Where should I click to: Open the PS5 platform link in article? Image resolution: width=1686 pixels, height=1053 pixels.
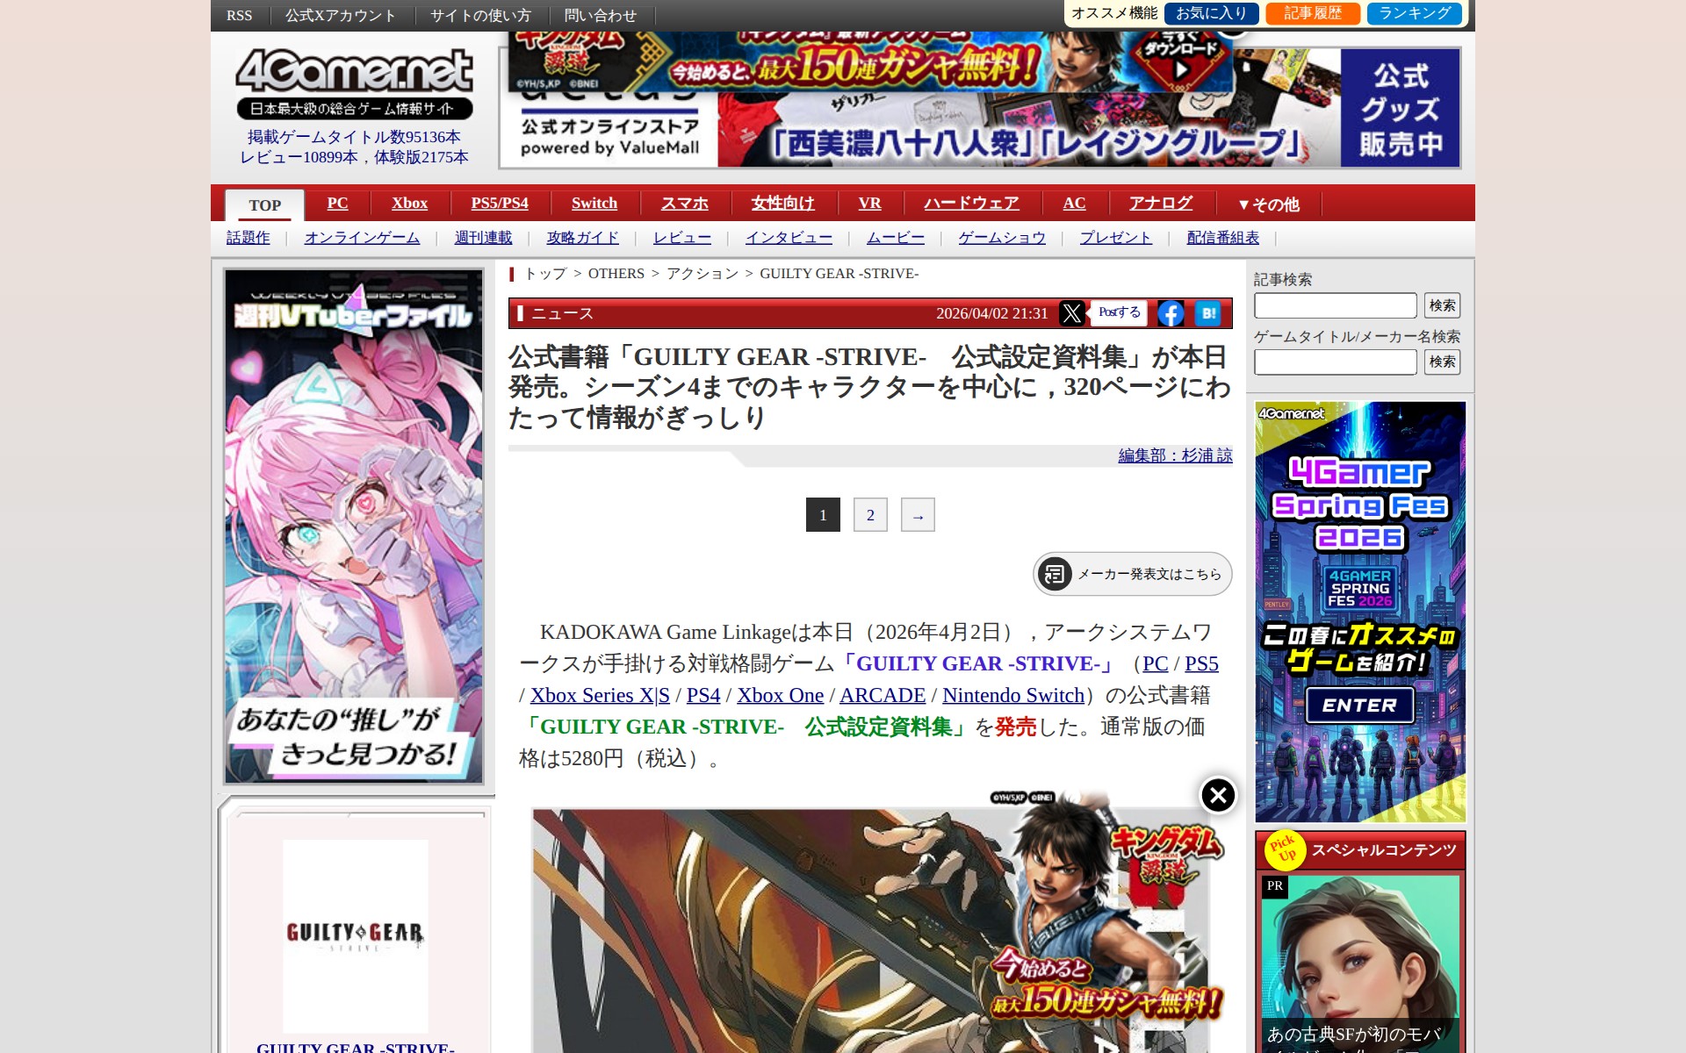click(x=1201, y=664)
